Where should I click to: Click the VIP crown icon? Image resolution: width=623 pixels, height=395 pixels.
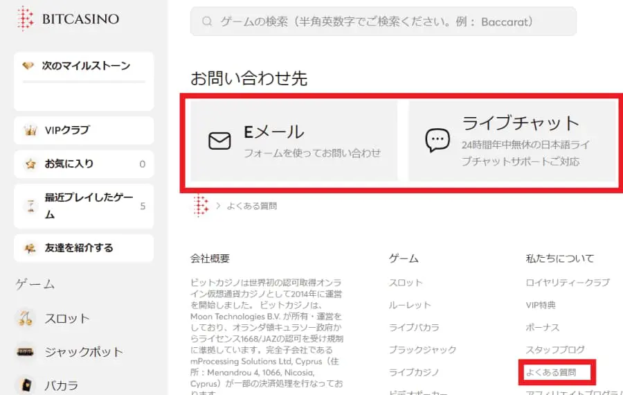pos(30,130)
